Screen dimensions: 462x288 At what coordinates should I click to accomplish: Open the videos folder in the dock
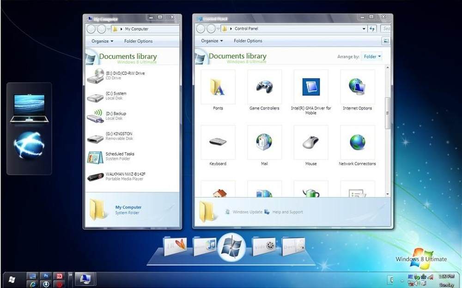click(x=264, y=246)
